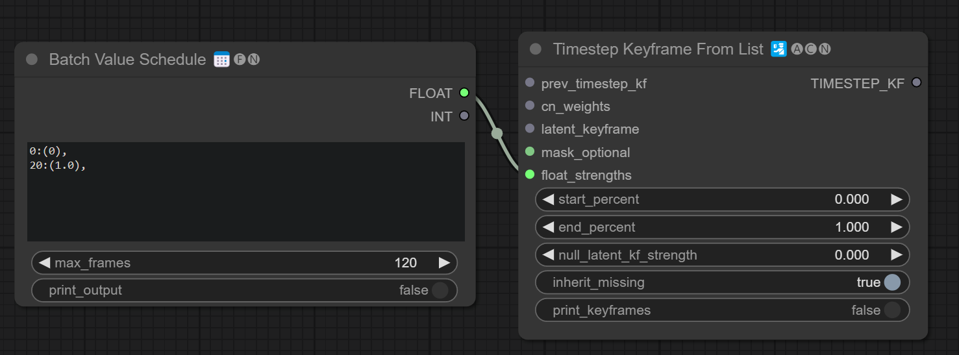Click the blue badge icon on Timestep Keyframe node

click(778, 49)
